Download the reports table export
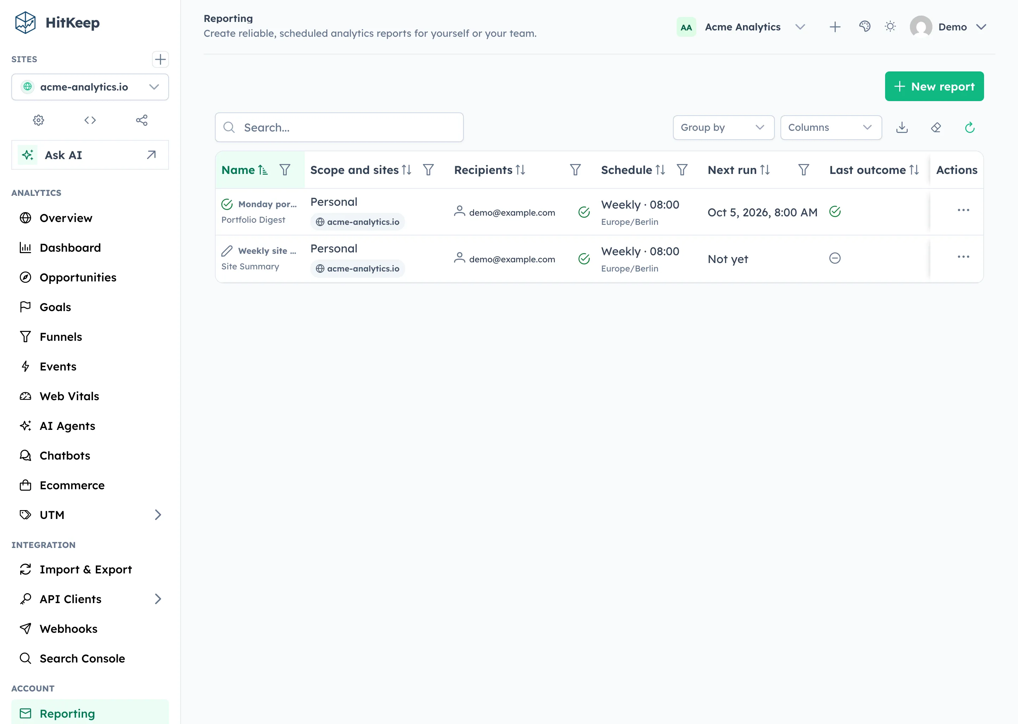The image size is (1018, 724). (902, 128)
